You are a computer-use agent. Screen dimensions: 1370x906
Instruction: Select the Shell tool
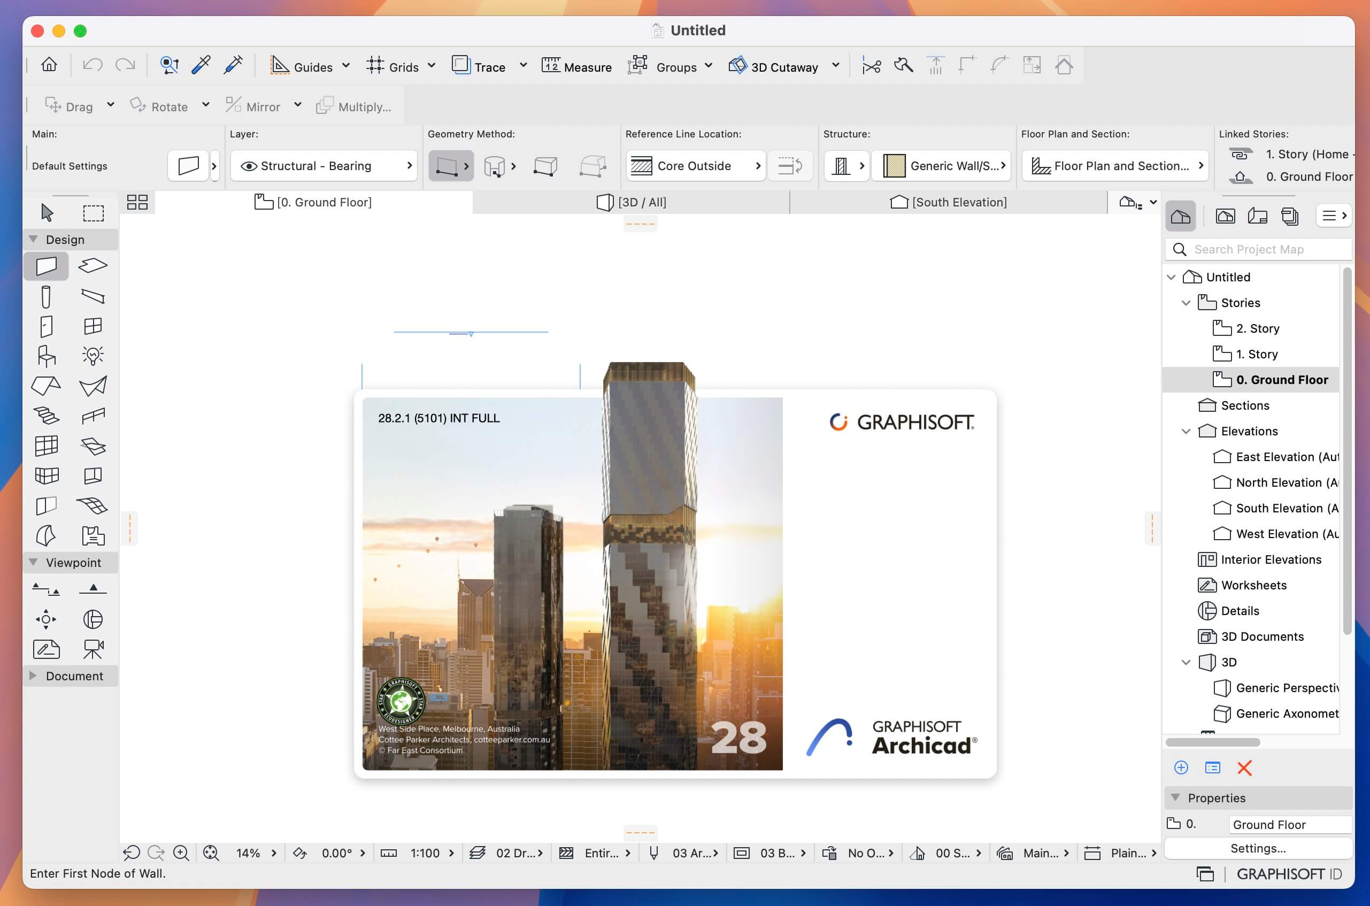point(93,386)
